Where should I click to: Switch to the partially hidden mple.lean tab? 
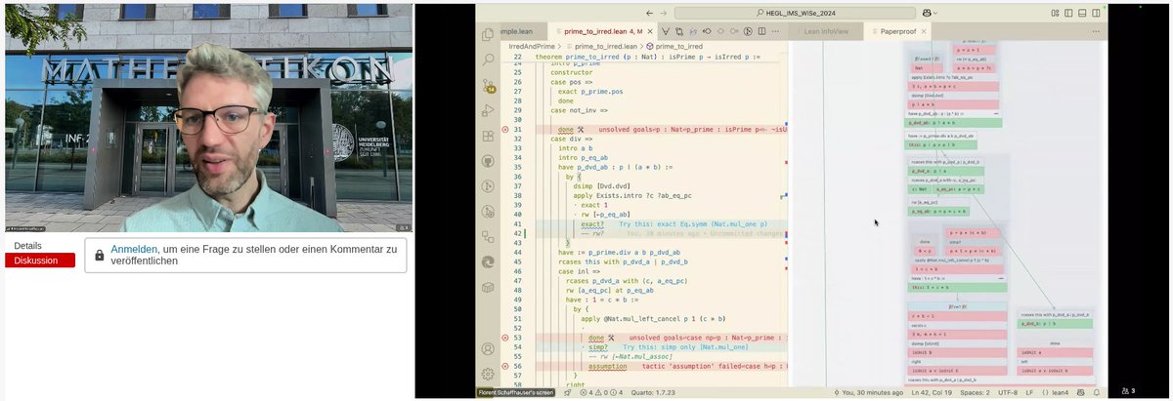click(x=523, y=31)
